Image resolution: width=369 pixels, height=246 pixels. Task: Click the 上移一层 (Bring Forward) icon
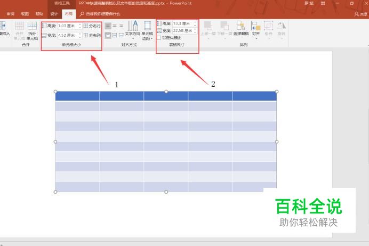click(208, 26)
